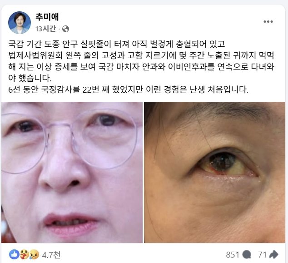
Task: Click the globe public-privacy icon
Action: pyautogui.click(x=65, y=29)
